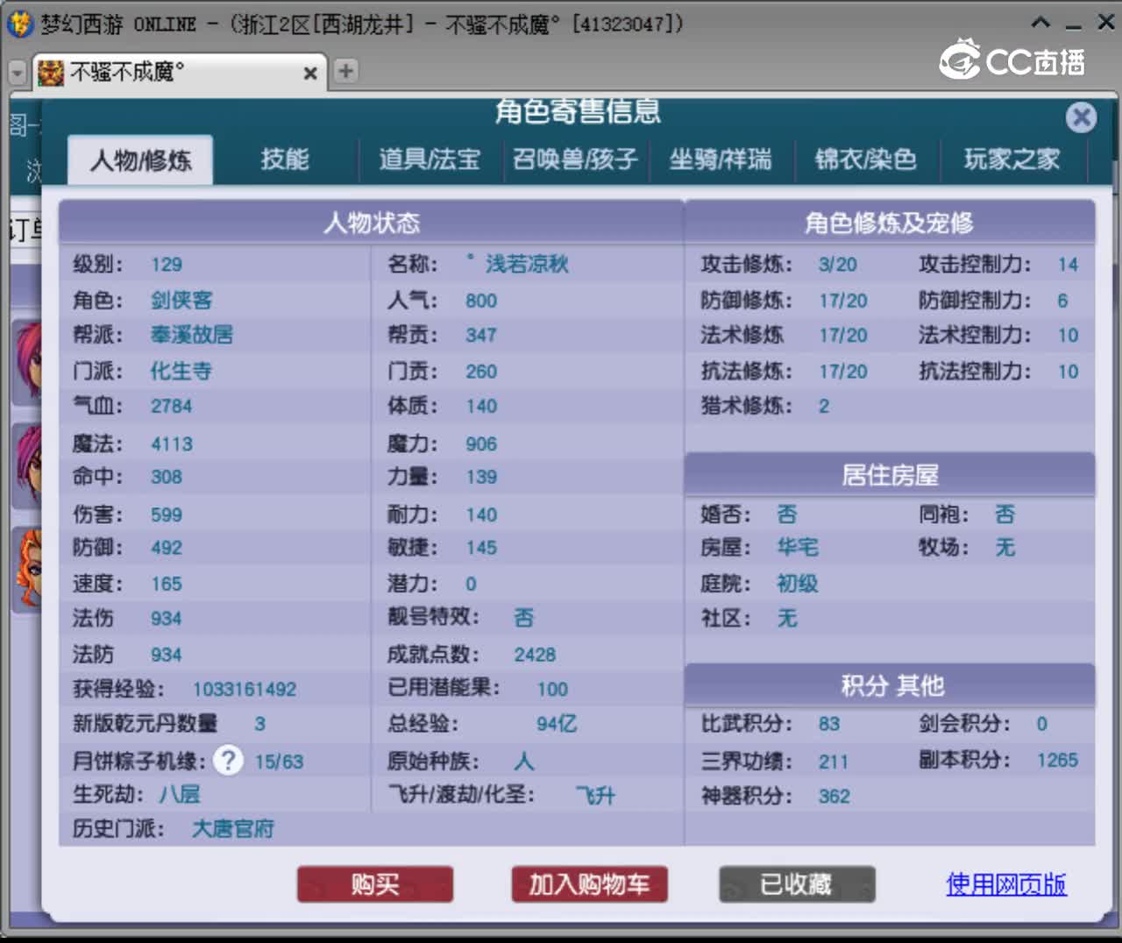Click the 神器积分 value 362
The image size is (1122, 943).
834,796
